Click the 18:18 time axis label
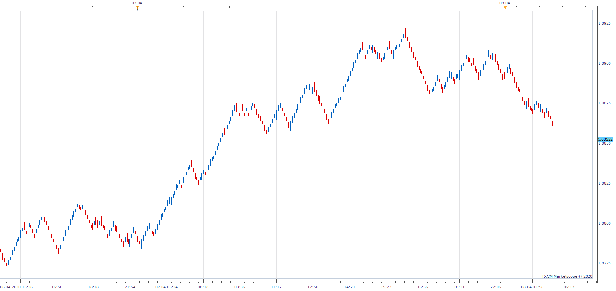The image size is (616, 291). tap(93, 287)
